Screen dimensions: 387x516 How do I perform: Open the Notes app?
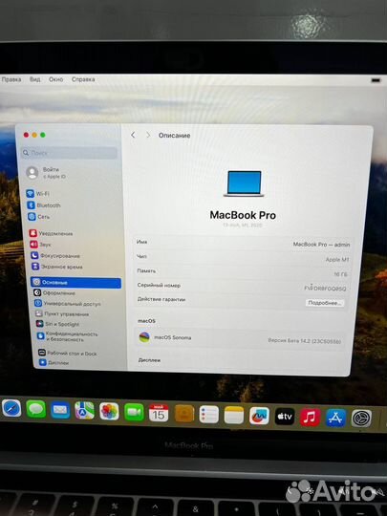click(234, 415)
